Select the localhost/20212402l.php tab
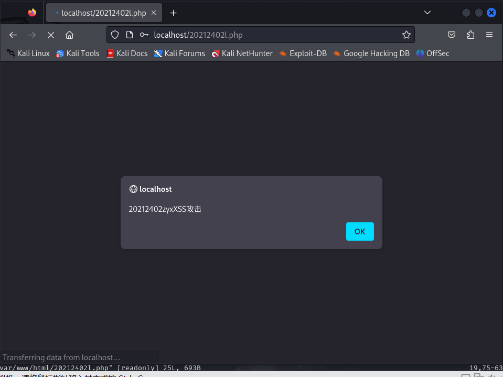This screenshot has height=377, width=503. click(104, 13)
